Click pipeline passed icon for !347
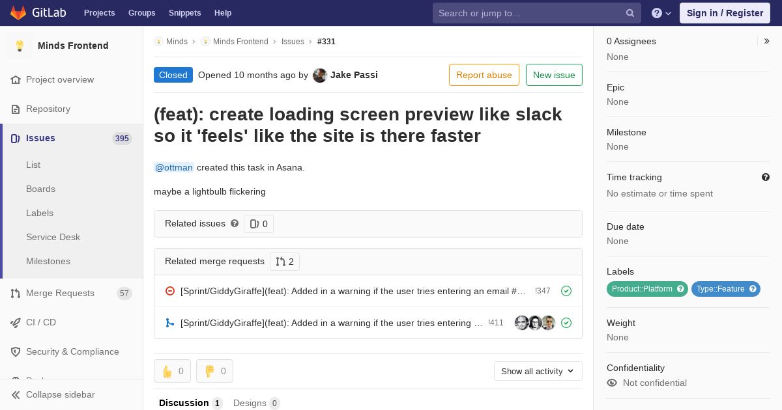 click(566, 291)
